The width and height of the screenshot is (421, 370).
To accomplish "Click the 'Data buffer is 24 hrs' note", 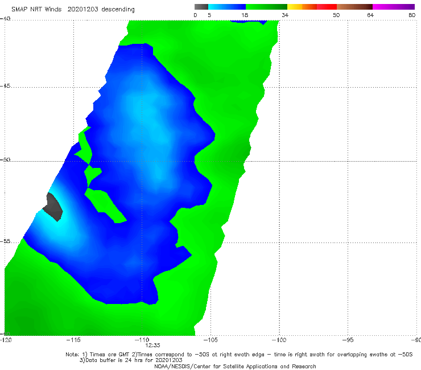I will [131, 360].
